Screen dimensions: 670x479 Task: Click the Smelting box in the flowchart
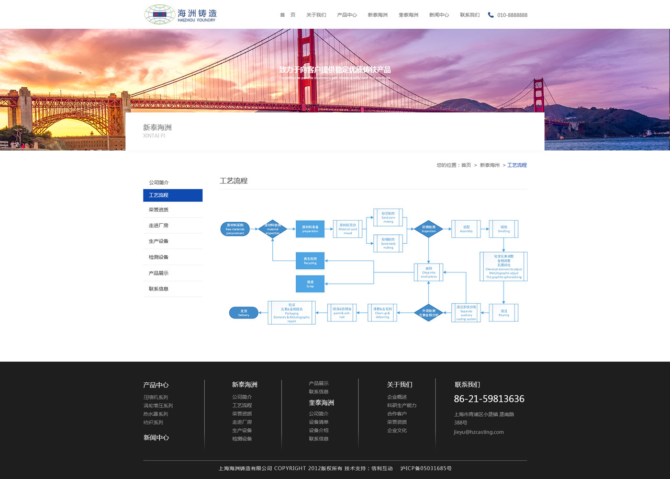pos(504,229)
